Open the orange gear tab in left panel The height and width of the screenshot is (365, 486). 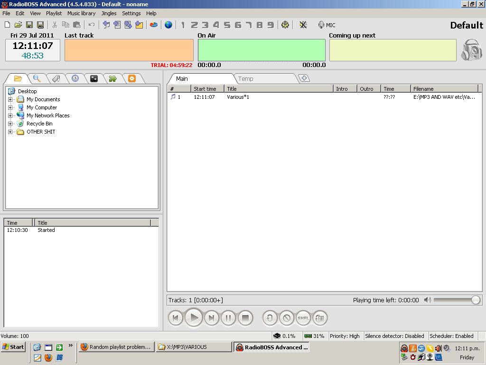[x=132, y=78]
